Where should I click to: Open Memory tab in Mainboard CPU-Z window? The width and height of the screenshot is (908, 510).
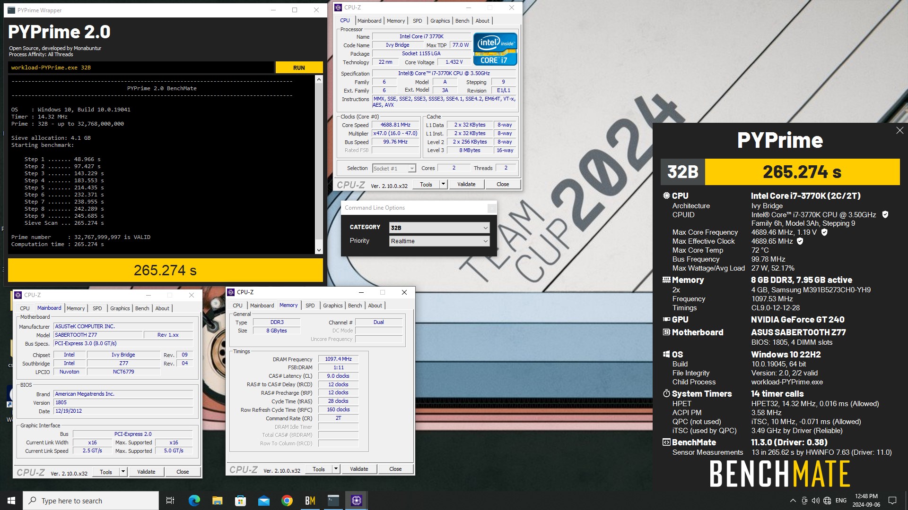coord(76,308)
